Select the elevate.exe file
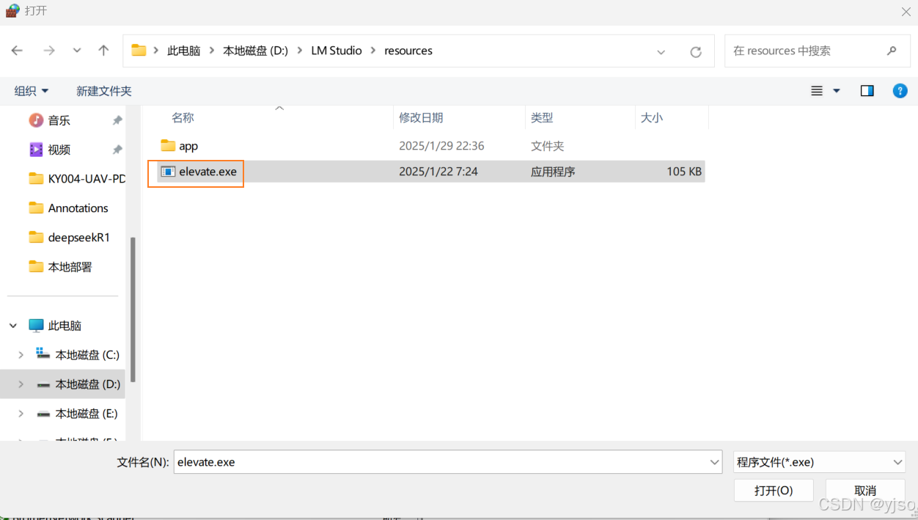This screenshot has width=918, height=520. (x=431, y=172)
